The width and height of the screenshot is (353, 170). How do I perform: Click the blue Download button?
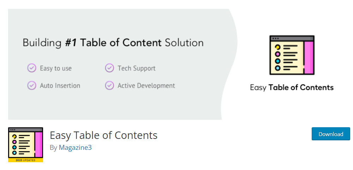331,134
